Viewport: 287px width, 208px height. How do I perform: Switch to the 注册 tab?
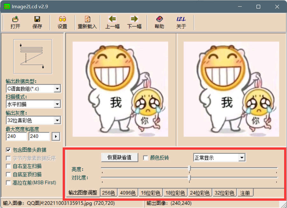245,193
